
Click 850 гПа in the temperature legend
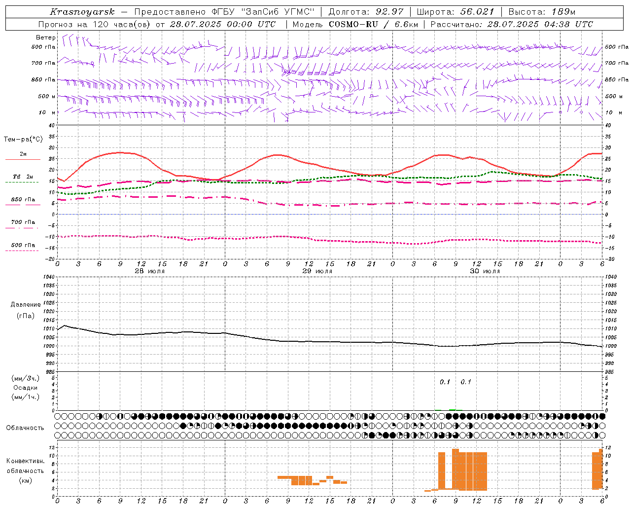tap(23, 200)
